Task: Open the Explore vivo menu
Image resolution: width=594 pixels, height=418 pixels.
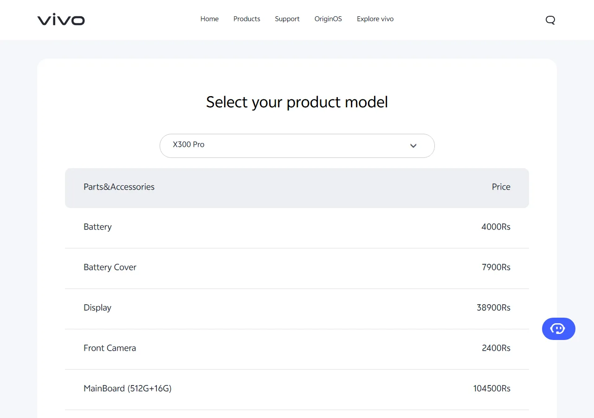Action: (x=375, y=19)
